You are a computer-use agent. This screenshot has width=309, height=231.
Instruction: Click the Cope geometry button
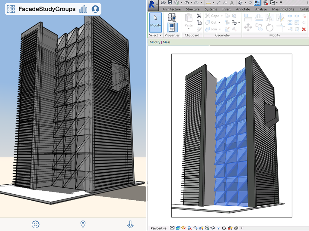(x=212, y=16)
